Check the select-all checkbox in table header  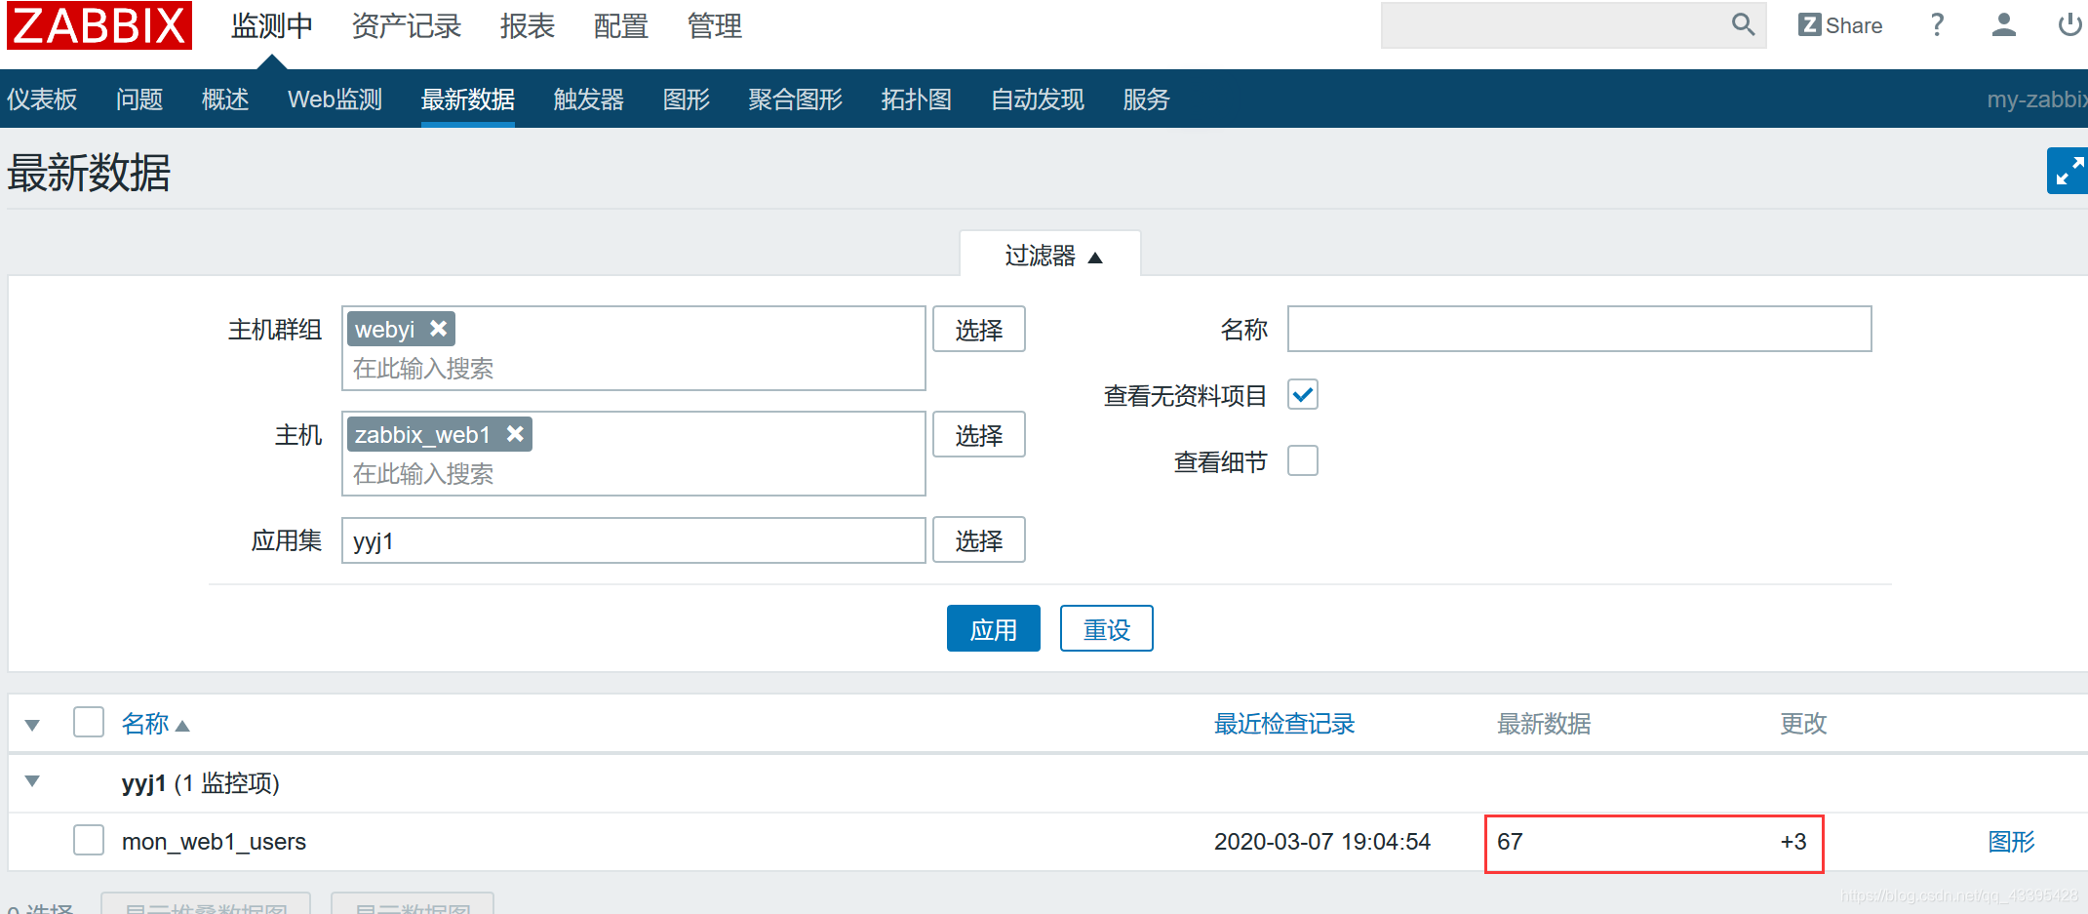click(x=89, y=722)
